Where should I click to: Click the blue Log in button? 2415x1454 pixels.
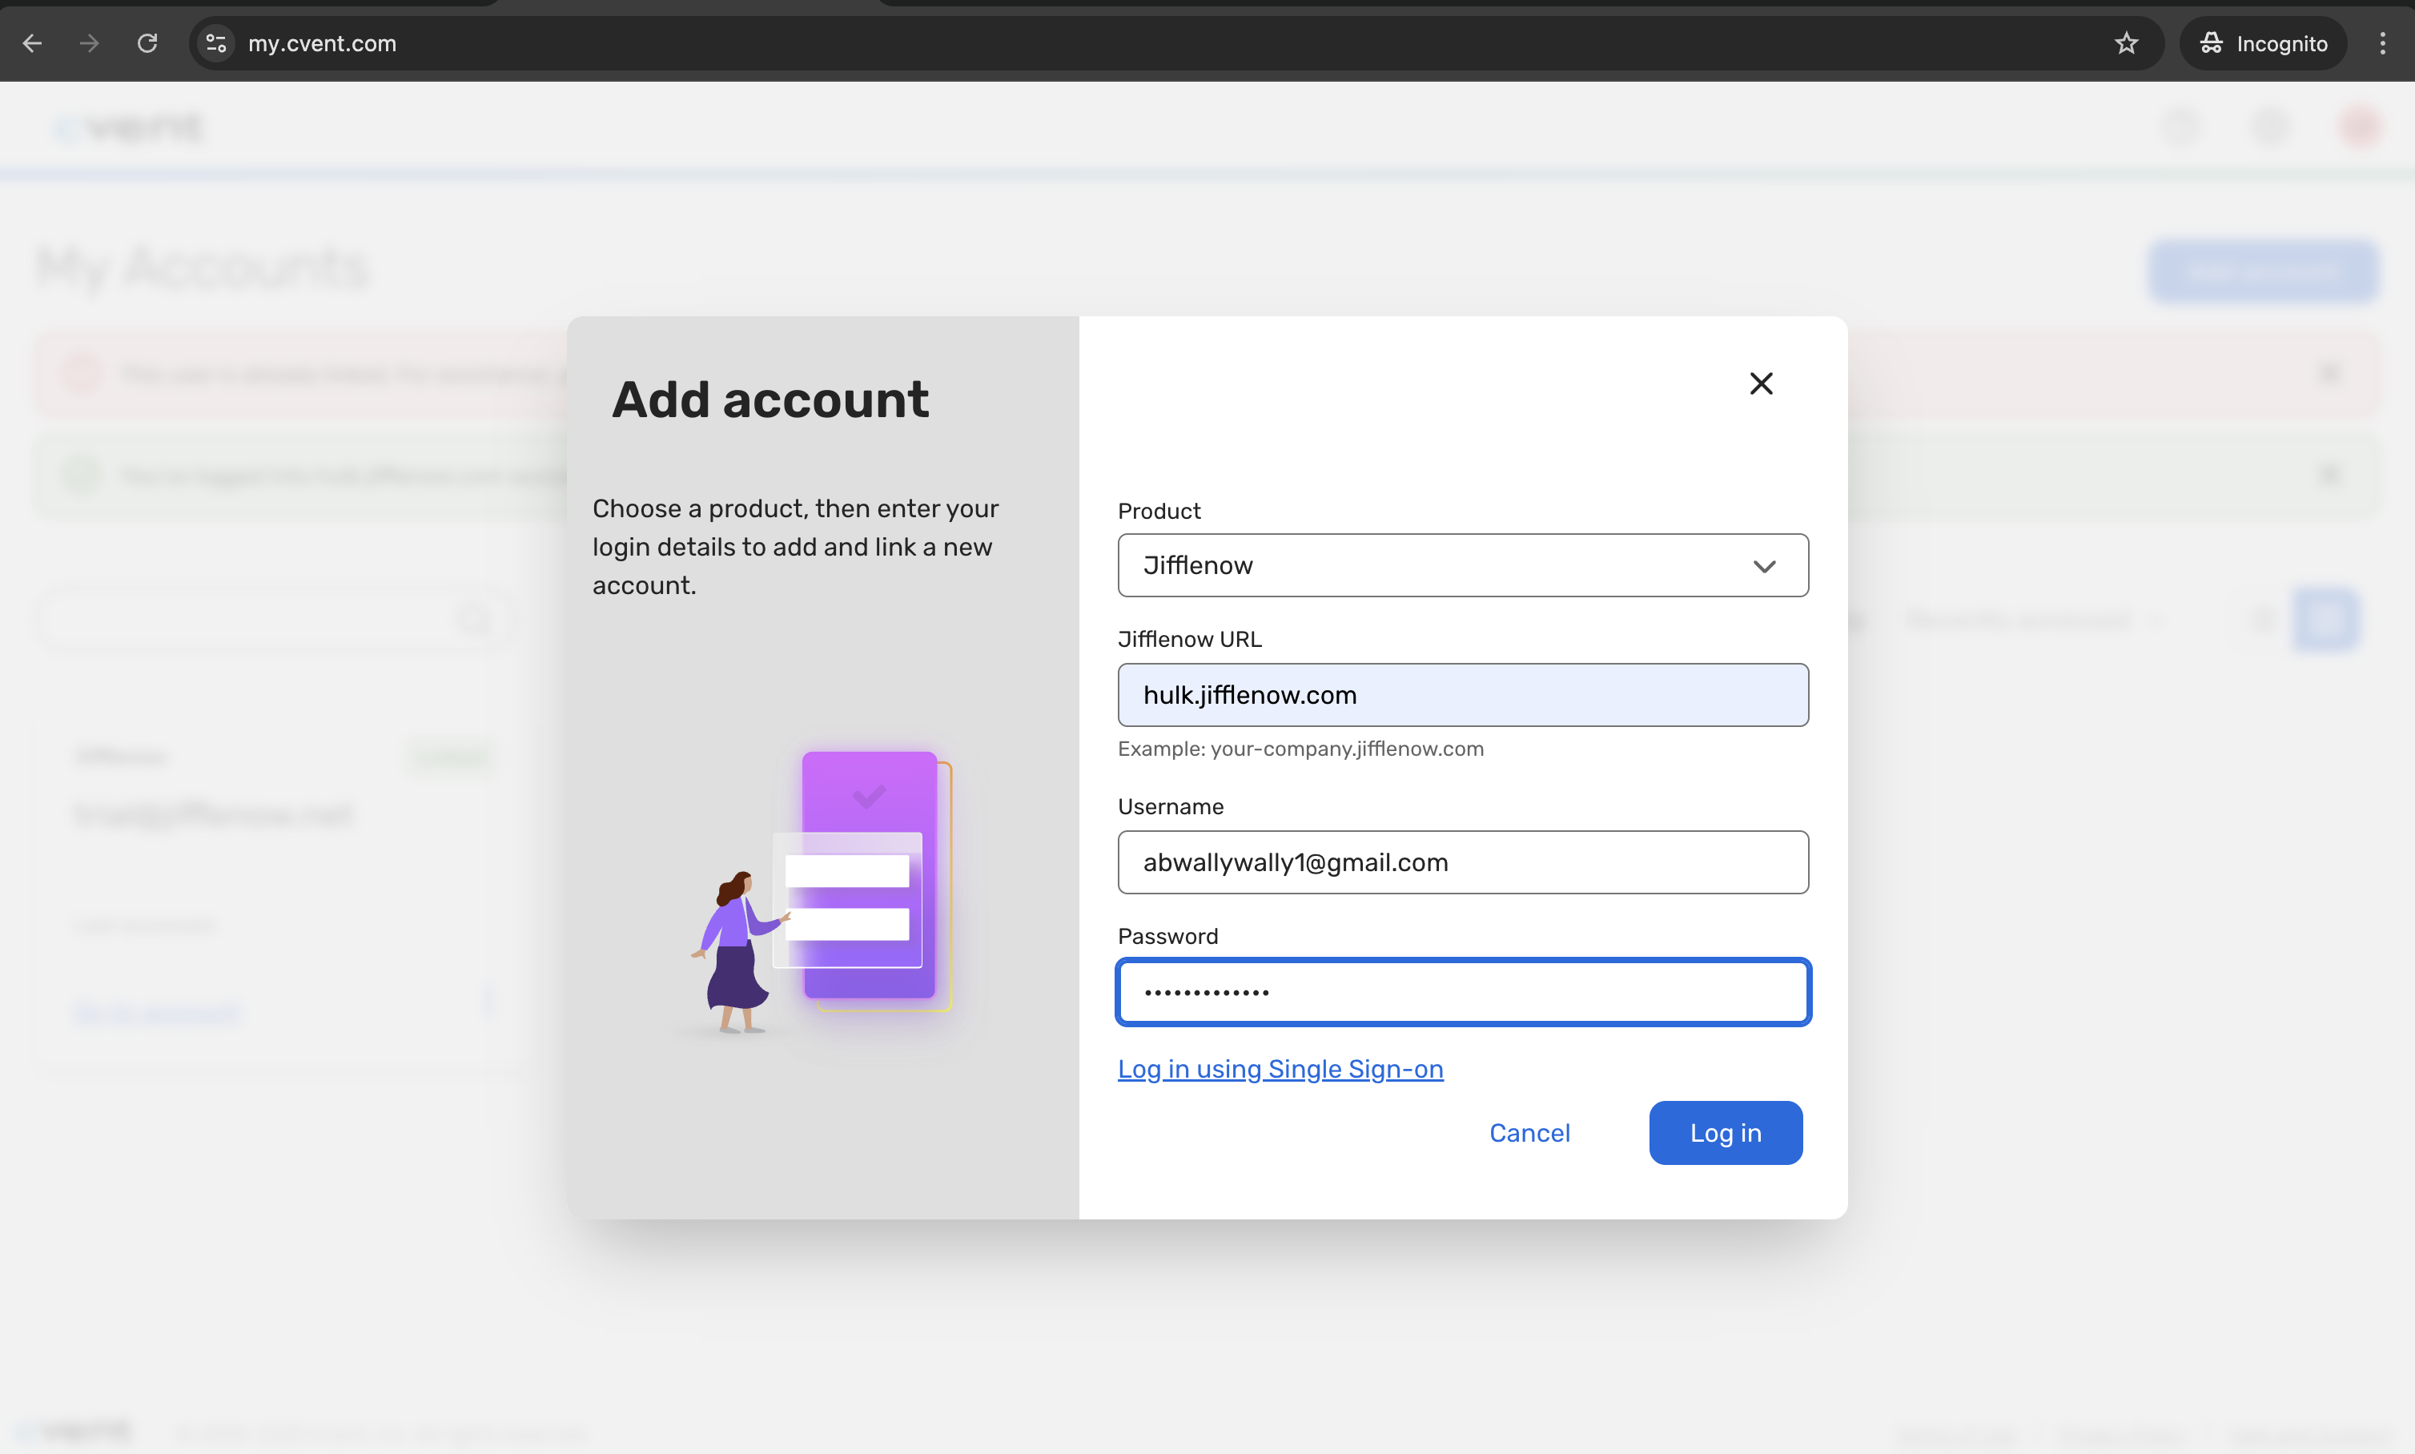tap(1724, 1133)
